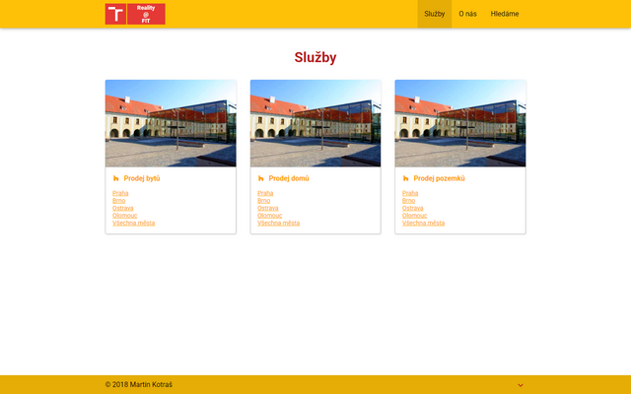Click the Prodej bytů card photo
The width and height of the screenshot is (631, 394).
171,123
